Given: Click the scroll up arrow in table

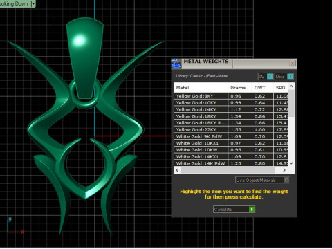Looking at the screenshot, I should [x=291, y=86].
